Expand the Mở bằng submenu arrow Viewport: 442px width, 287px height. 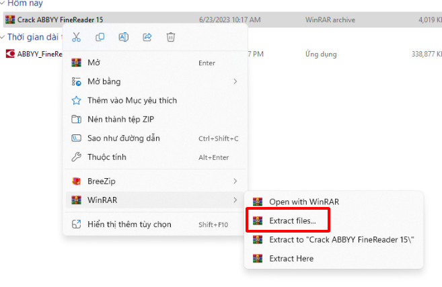pyautogui.click(x=235, y=81)
